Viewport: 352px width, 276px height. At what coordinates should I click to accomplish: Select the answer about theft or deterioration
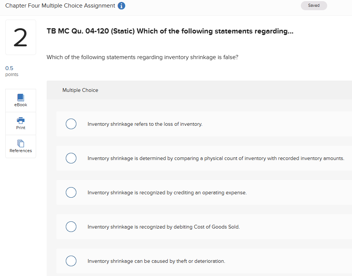(71, 261)
